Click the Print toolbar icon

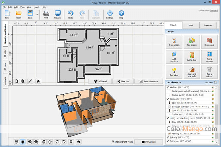[x=46, y=15]
